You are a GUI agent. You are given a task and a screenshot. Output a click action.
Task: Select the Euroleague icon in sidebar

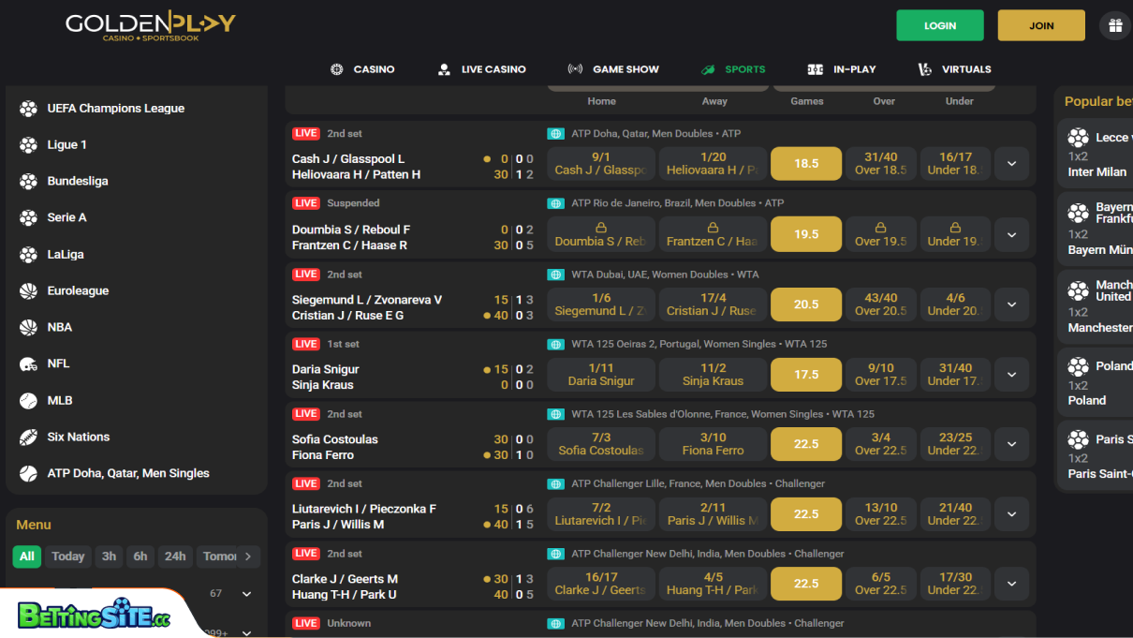click(28, 290)
